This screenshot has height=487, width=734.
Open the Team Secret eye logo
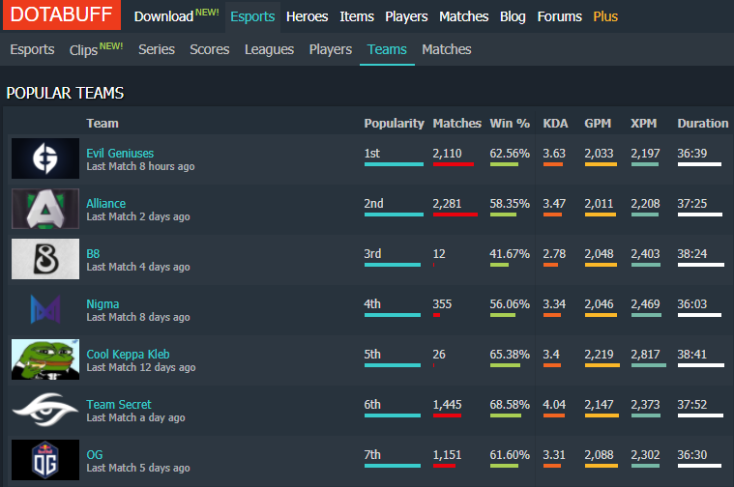coord(45,410)
